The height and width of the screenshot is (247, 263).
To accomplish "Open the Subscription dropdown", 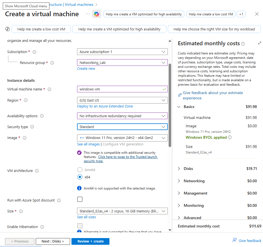I will point(122,52).
